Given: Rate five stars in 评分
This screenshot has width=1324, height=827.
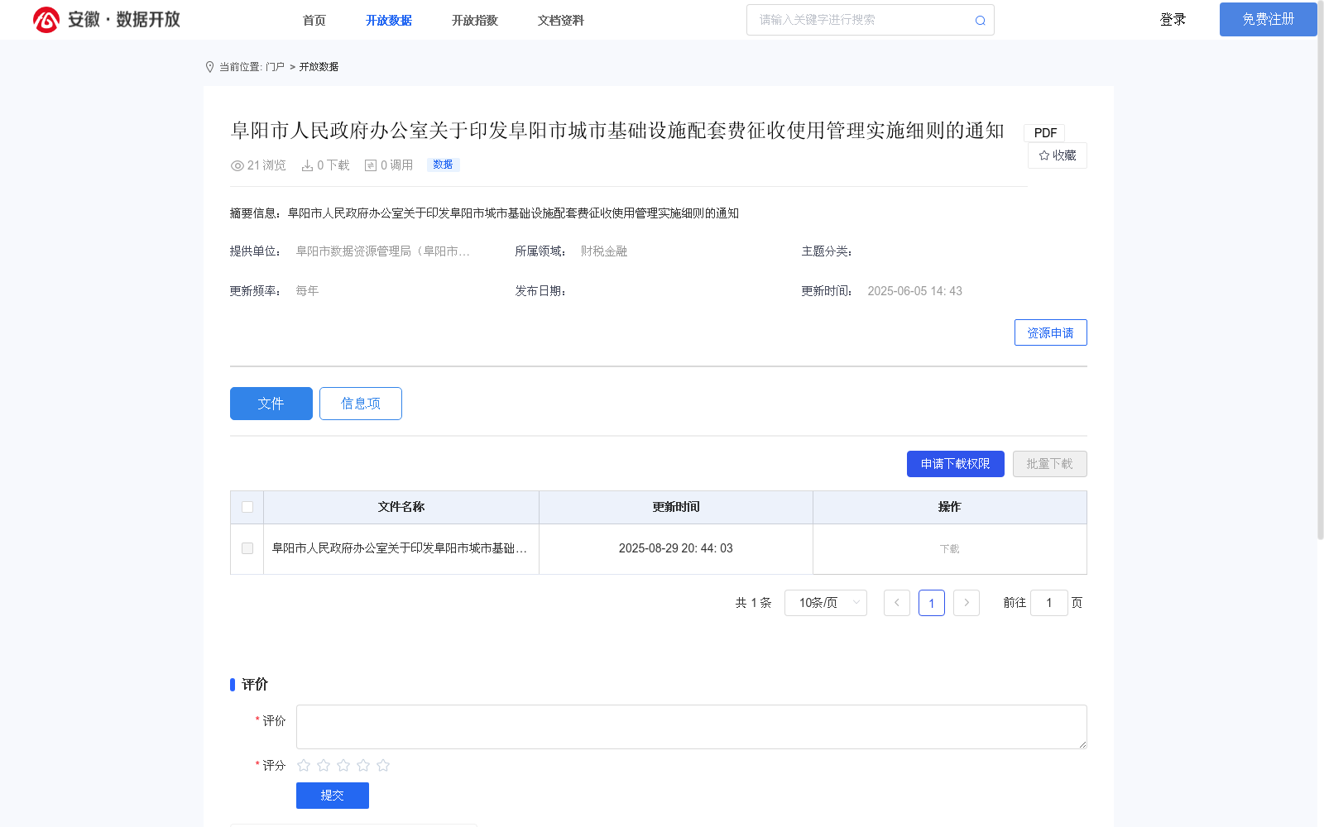Looking at the screenshot, I should point(383,765).
